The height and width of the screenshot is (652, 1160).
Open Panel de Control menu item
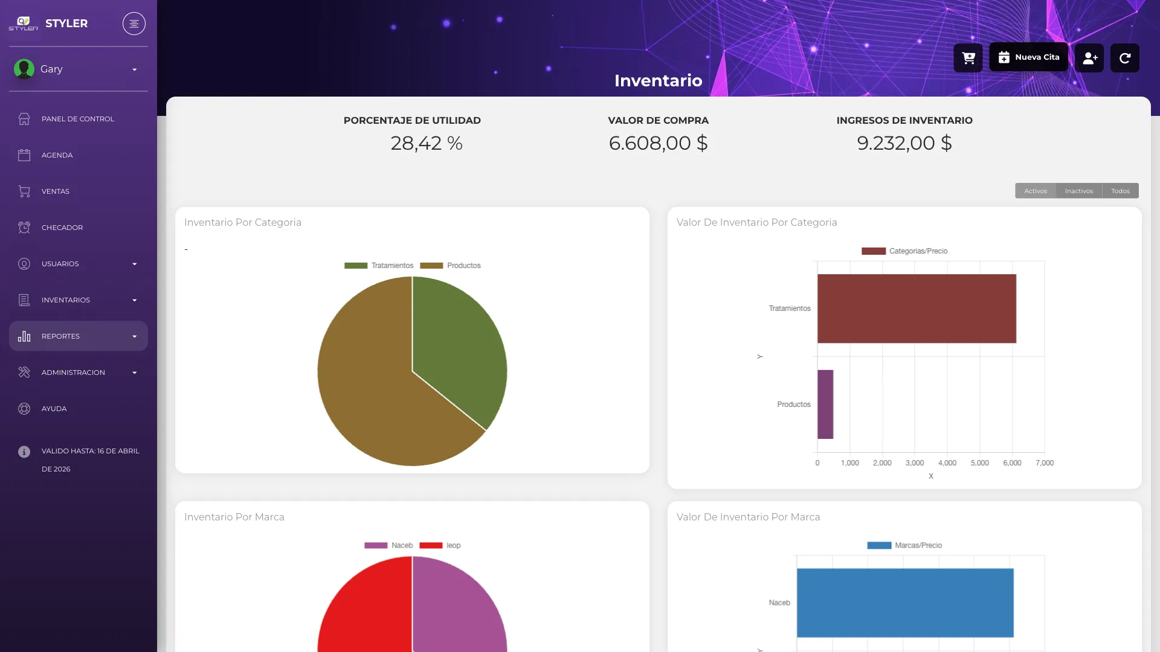tap(79, 119)
